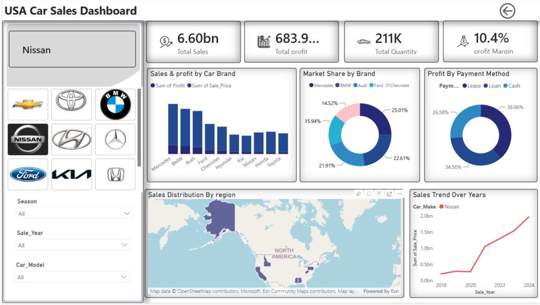The image size is (540, 305).
Task: Click Lease legend entry in payment chart
Action: [x=472, y=86]
